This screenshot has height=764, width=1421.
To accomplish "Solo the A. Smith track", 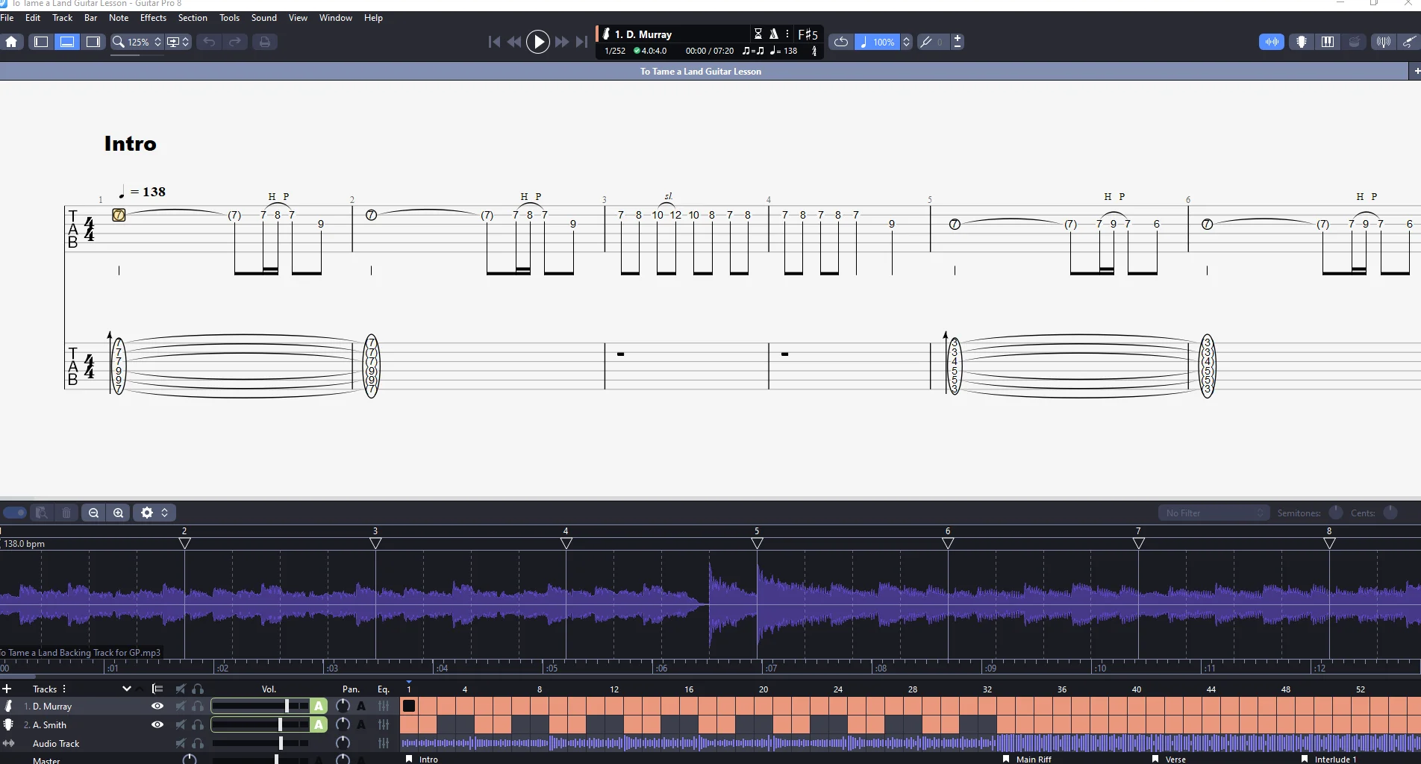I will tap(198, 724).
